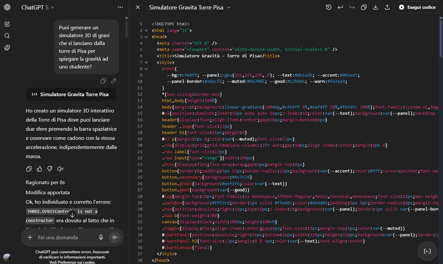The image size is (443, 264).
Task: Download the canvas code file
Action: pyautogui.click(x=375, y=7)
